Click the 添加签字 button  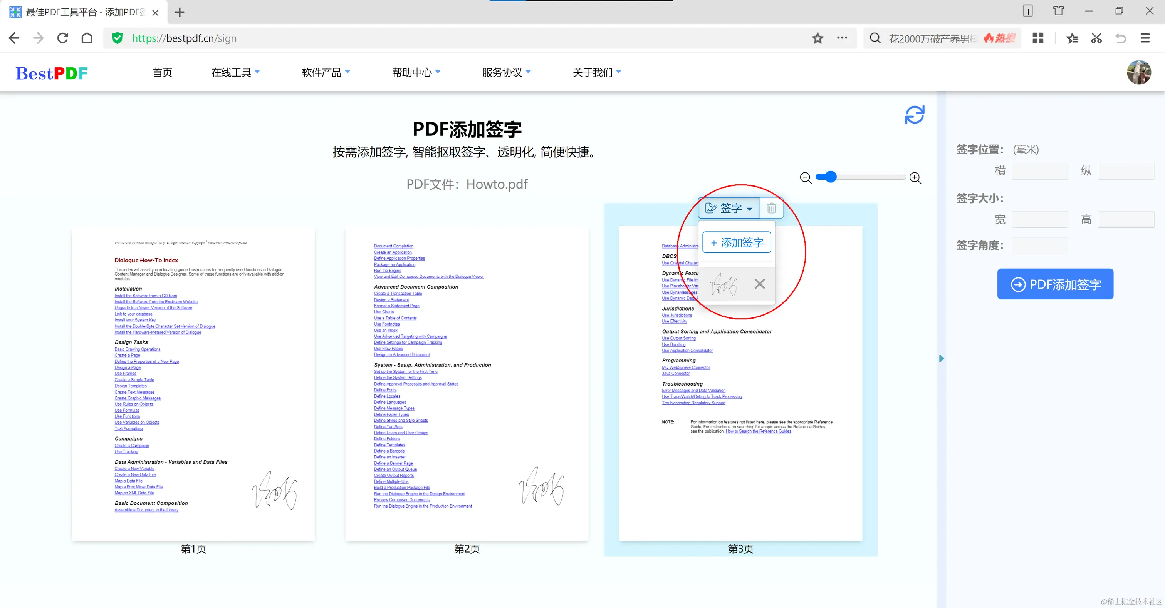[x=736, y=242]
